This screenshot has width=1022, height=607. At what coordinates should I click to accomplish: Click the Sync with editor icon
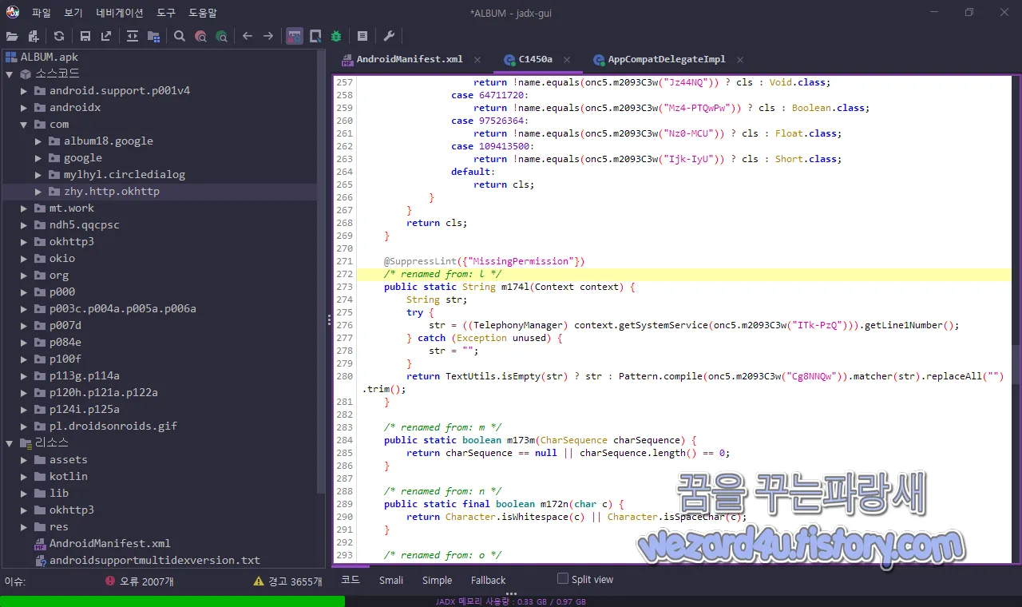132,36
